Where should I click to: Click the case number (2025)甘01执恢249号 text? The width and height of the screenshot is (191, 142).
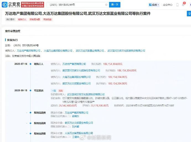point(26,45)
